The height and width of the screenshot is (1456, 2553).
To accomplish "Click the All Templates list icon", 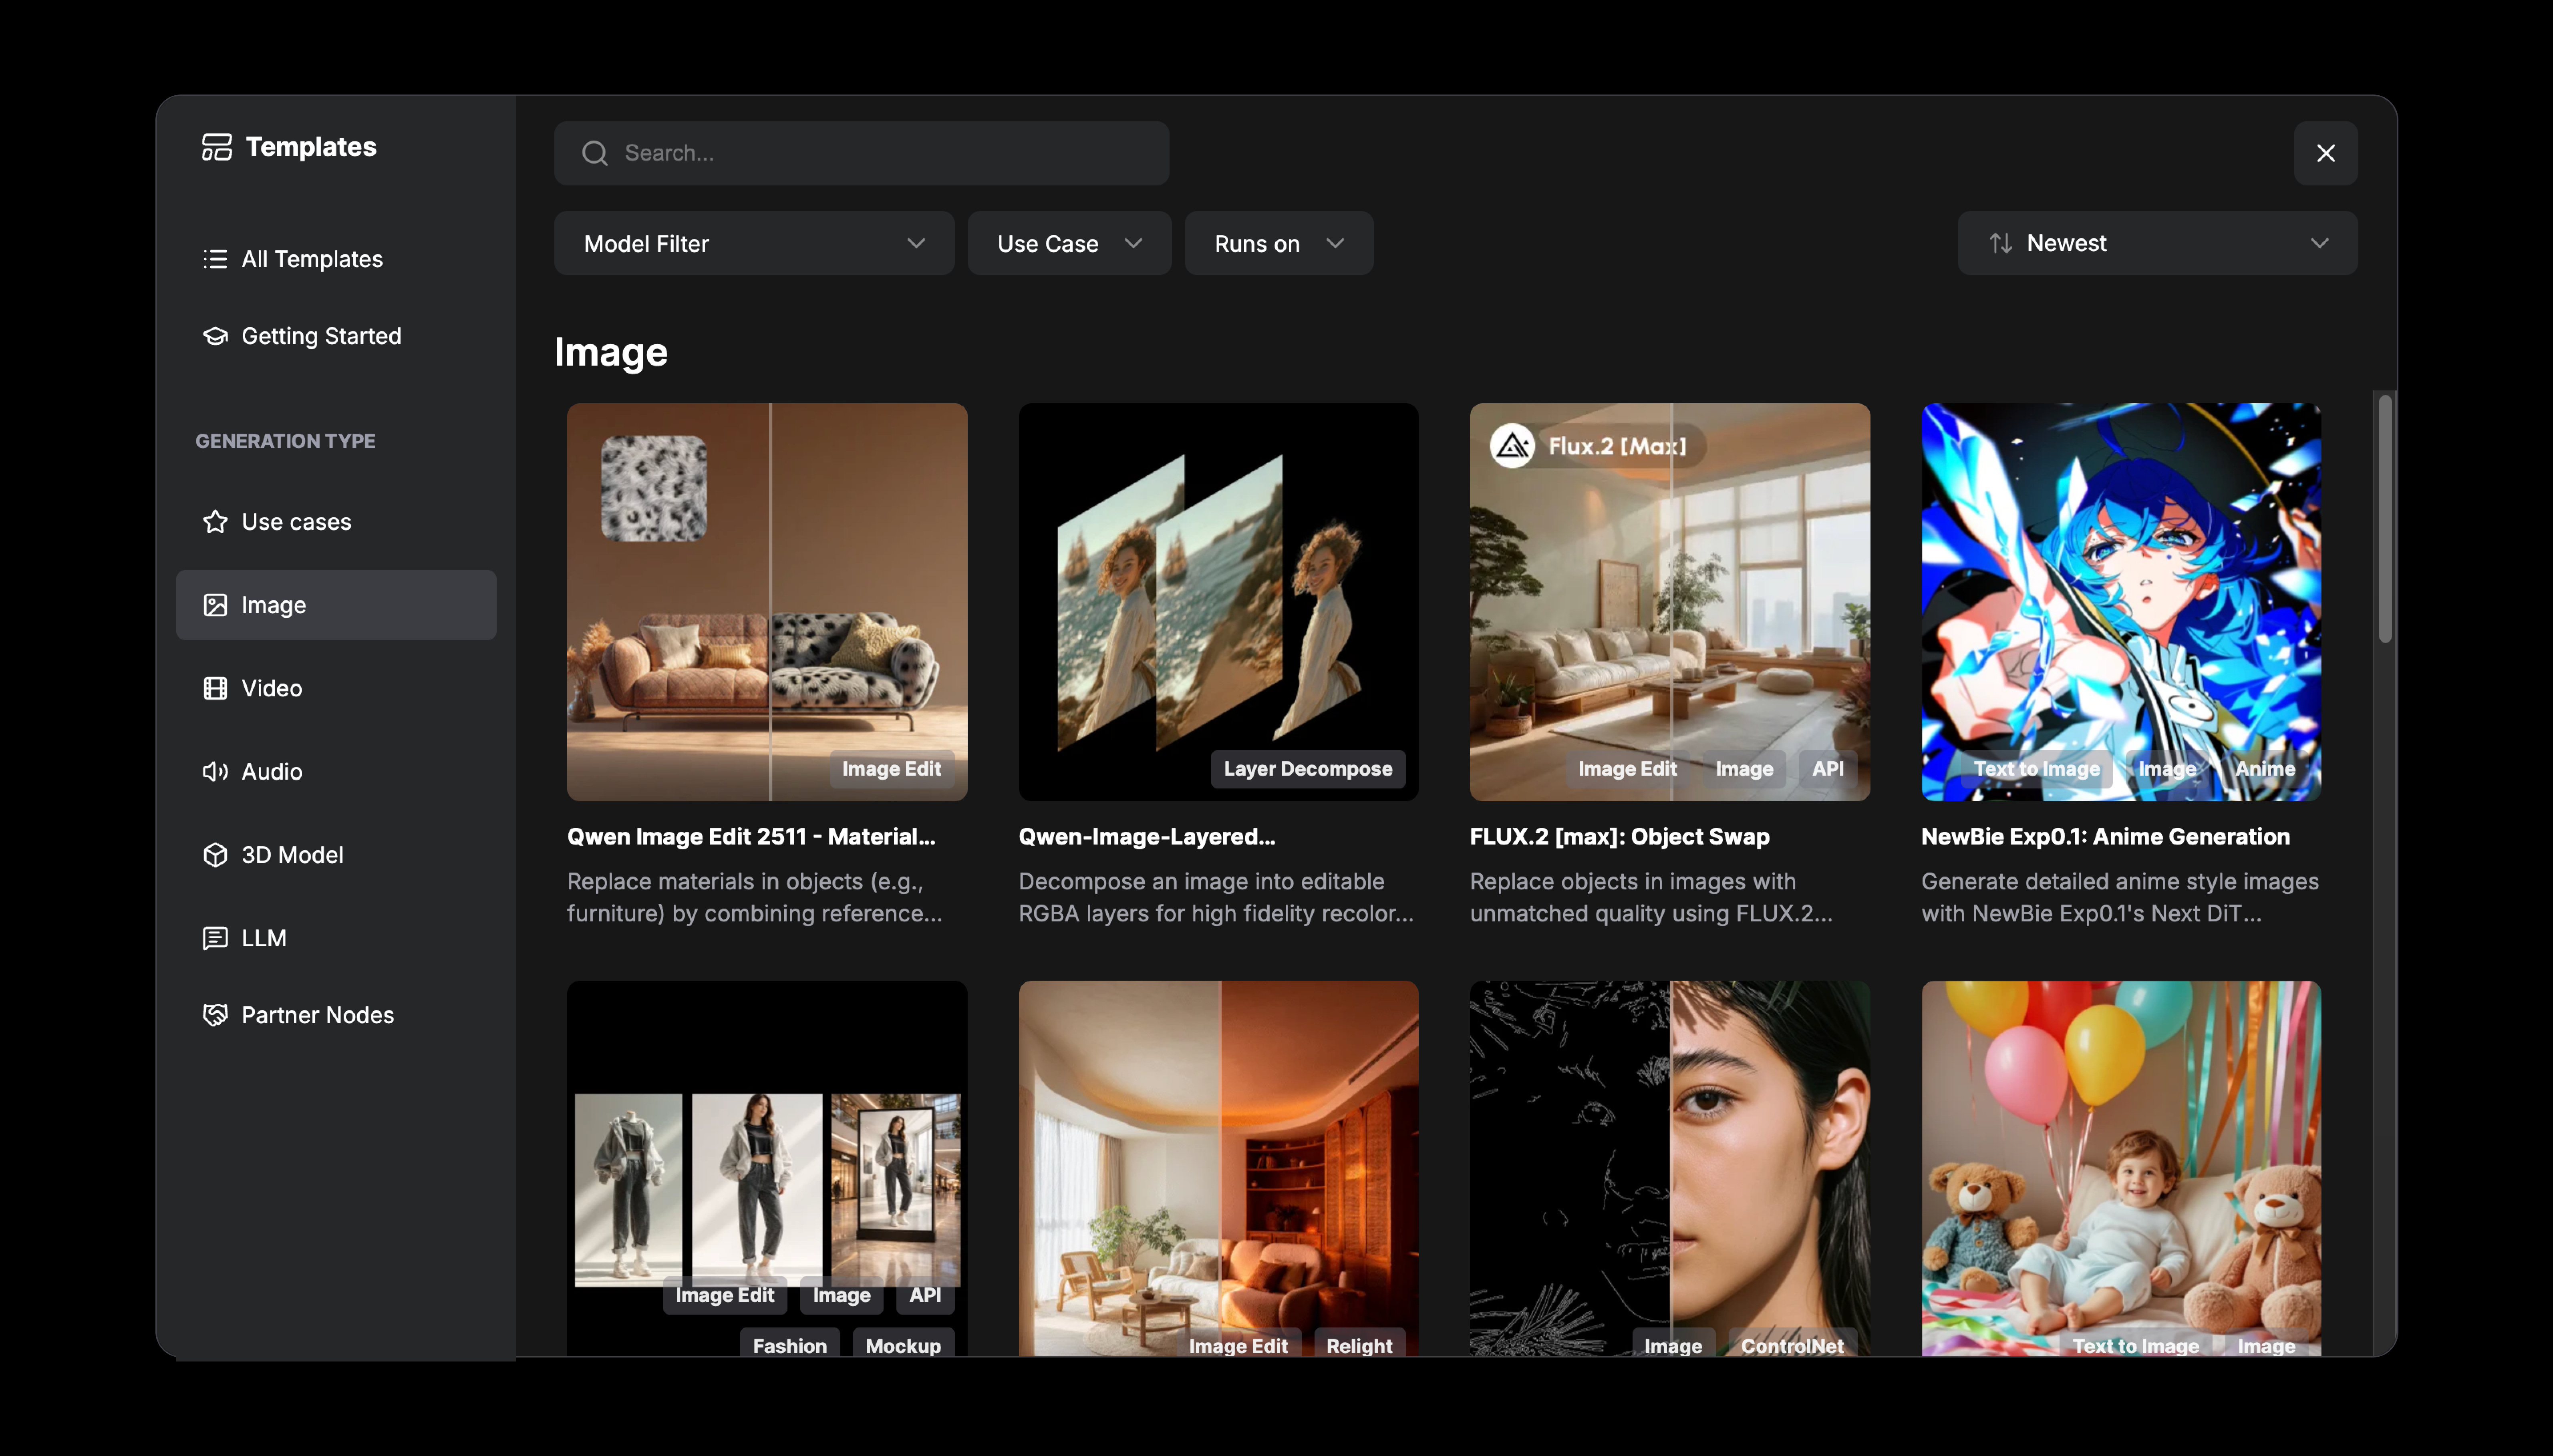I will 215,259.
